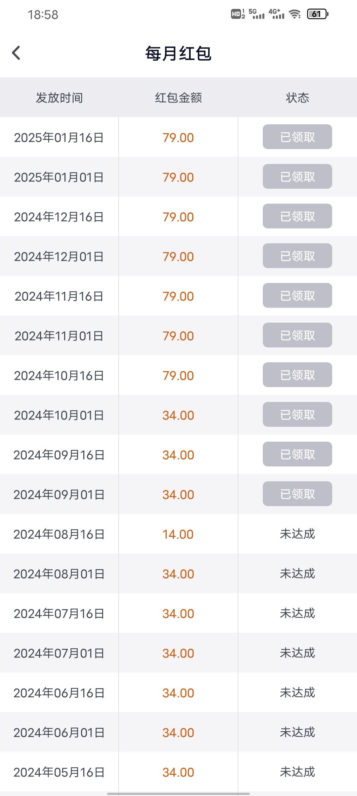This screenshot has width=357, height=796.
Task: Select the 红包金额 column header
Action: pos(178,98)
